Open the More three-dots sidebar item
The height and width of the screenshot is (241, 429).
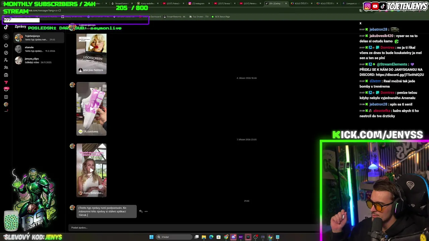[x=6, y=111]
